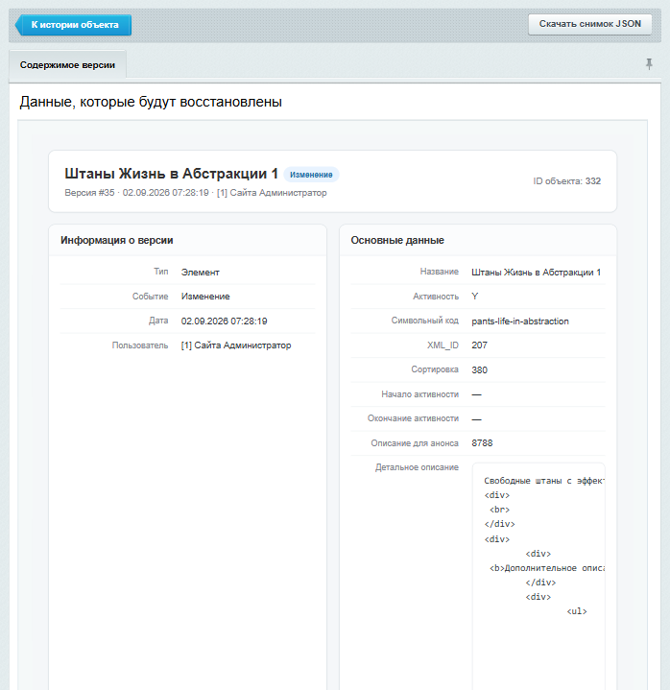Click the 'Сортировка' label
Screen dimensions: 670x690
pyautogui.click(x=435, y=369)
